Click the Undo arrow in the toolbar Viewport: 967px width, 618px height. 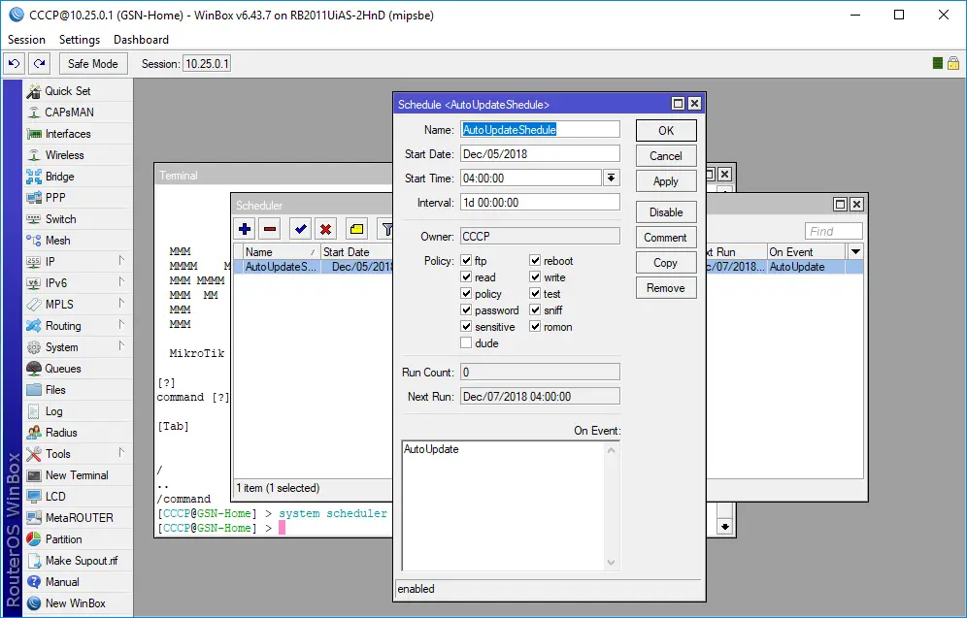click(x=15, y=63)
